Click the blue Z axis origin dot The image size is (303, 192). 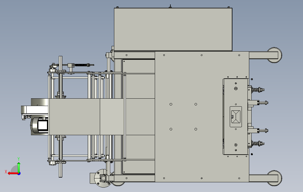click(x=19, y=173)
